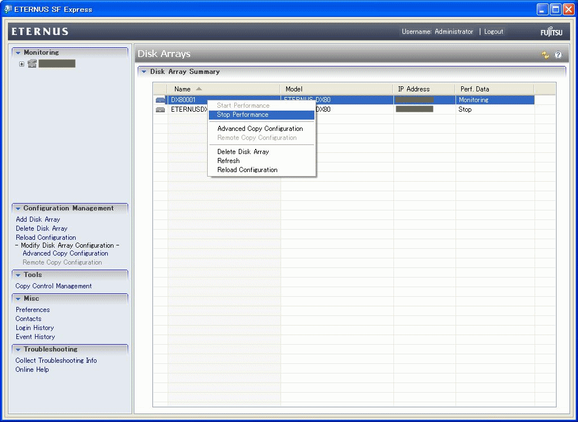Viewport: 578px width, 422px height.
Task: Click the Logout link
Action: [x=493, y=32]
